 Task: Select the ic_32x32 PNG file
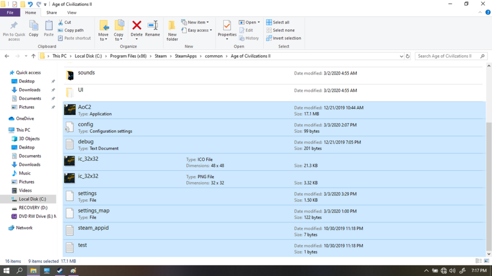274,179
